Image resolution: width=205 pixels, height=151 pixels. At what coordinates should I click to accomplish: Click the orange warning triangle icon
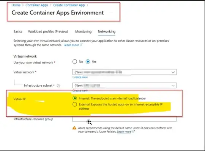coord(74,128)
